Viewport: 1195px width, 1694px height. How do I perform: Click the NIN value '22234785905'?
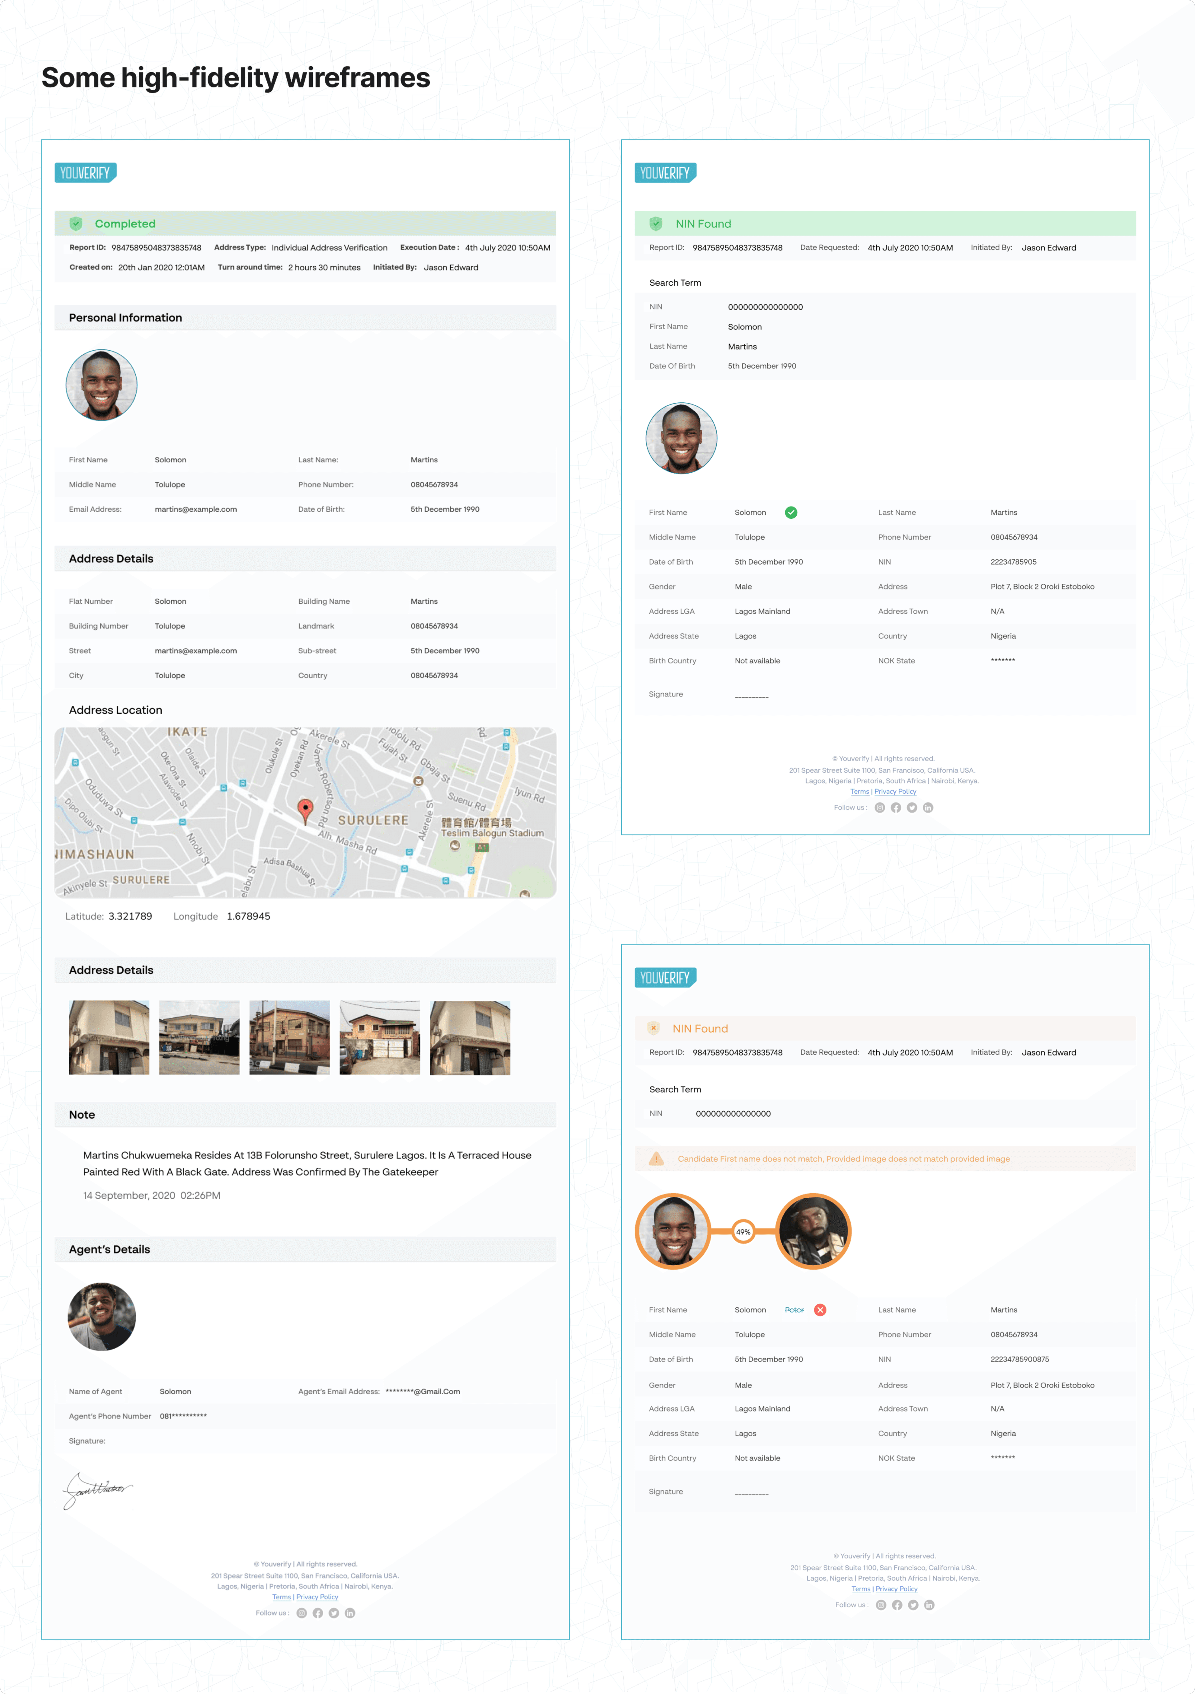point(1014,562)
